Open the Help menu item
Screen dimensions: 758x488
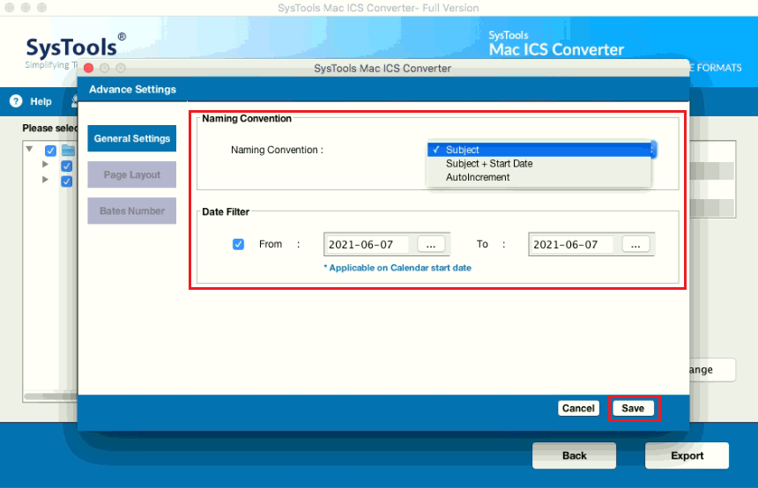point(41,101)
